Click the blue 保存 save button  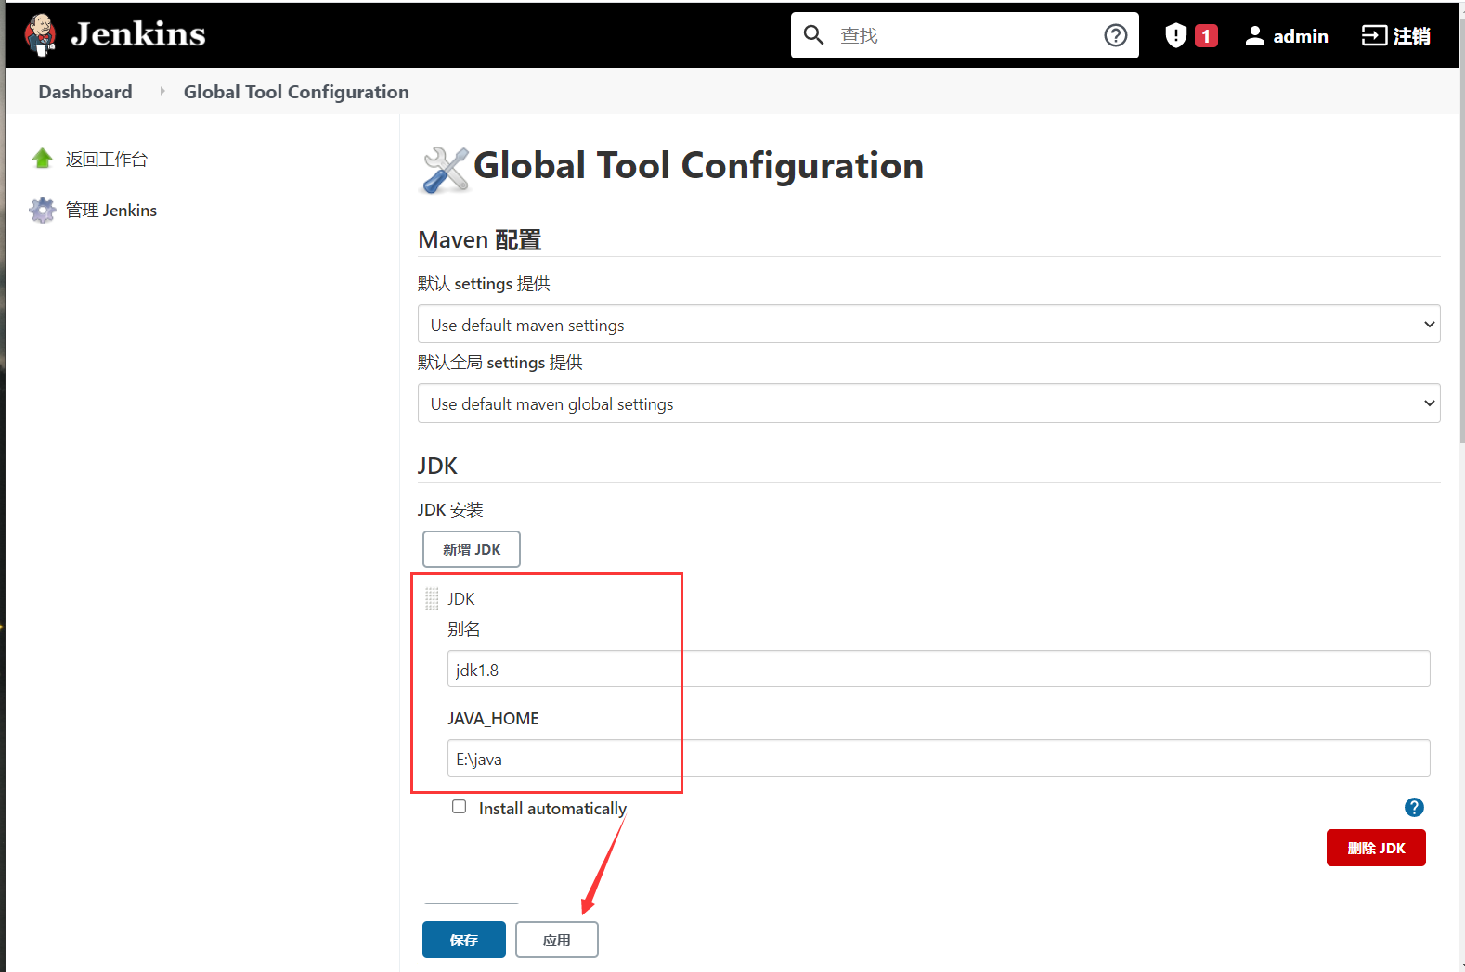(x=464, y=940)
